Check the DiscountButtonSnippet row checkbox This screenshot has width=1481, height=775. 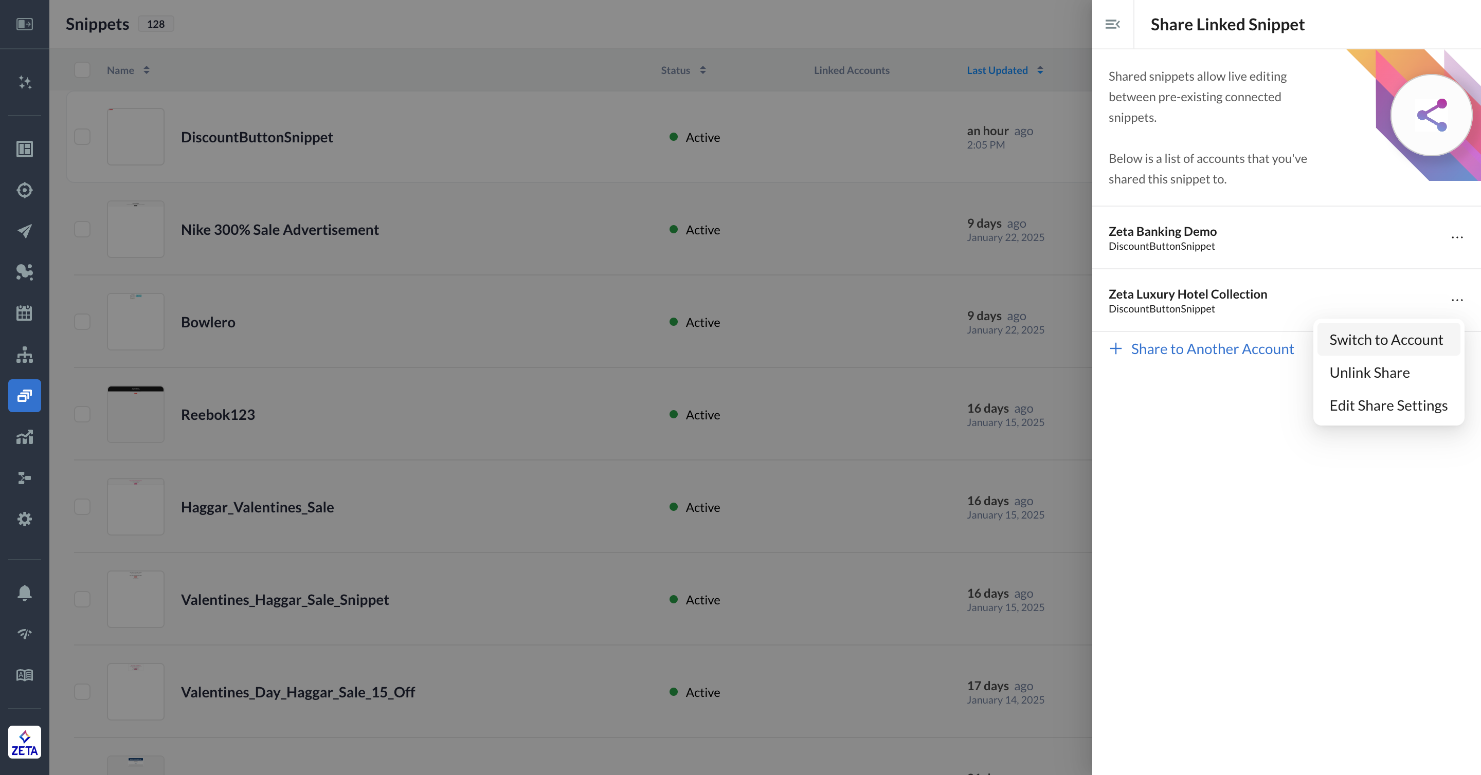click(82, 137)
